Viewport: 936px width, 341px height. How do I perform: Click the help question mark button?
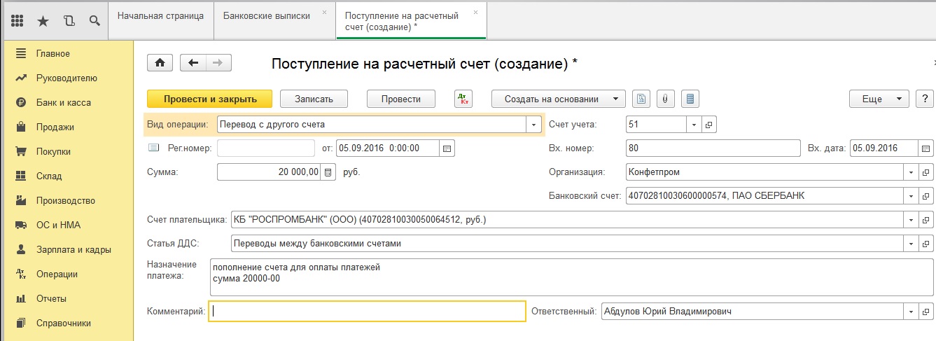point(924,99)
